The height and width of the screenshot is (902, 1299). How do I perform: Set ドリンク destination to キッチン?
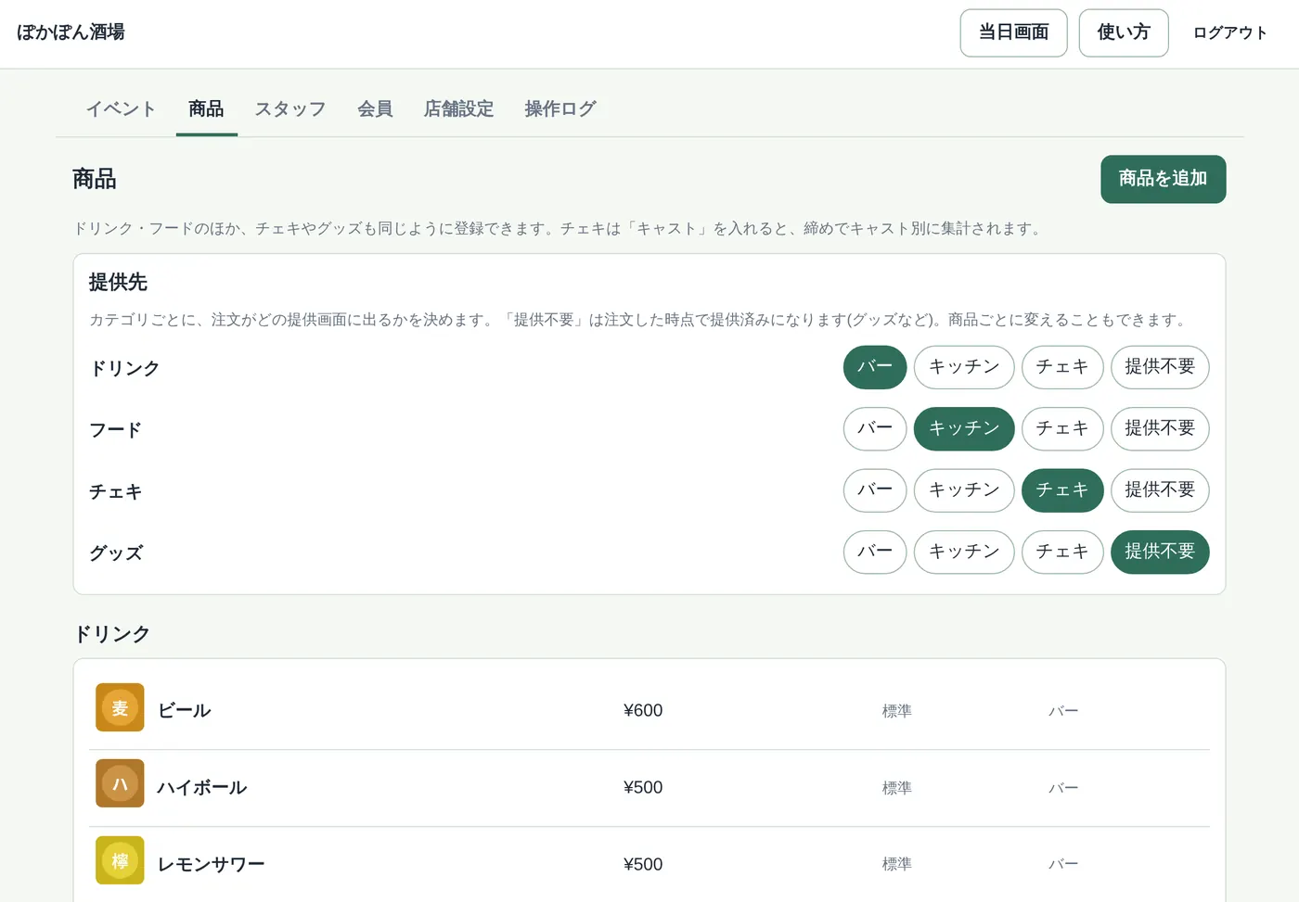coord(964,367)
